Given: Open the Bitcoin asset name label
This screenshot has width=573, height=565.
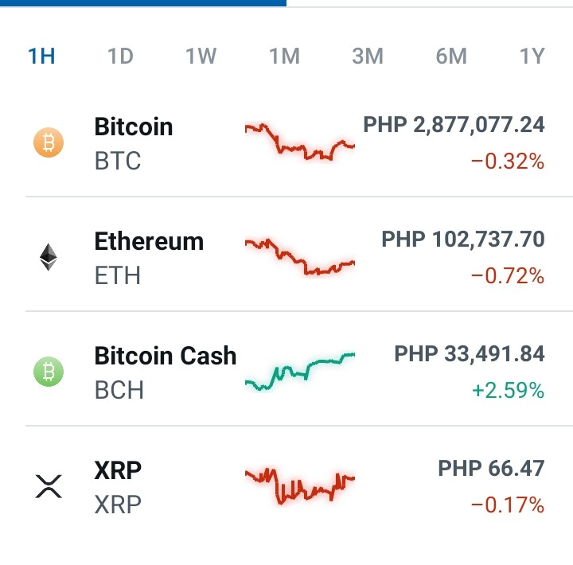Looking at the screenshot, I should pos(134,127).
